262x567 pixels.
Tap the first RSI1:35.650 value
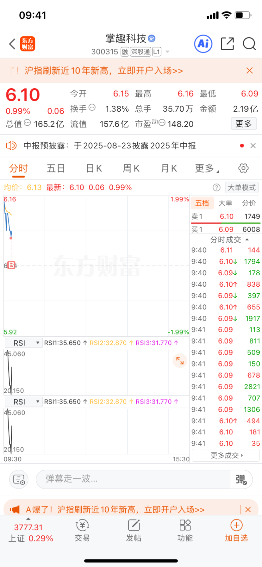65,343
